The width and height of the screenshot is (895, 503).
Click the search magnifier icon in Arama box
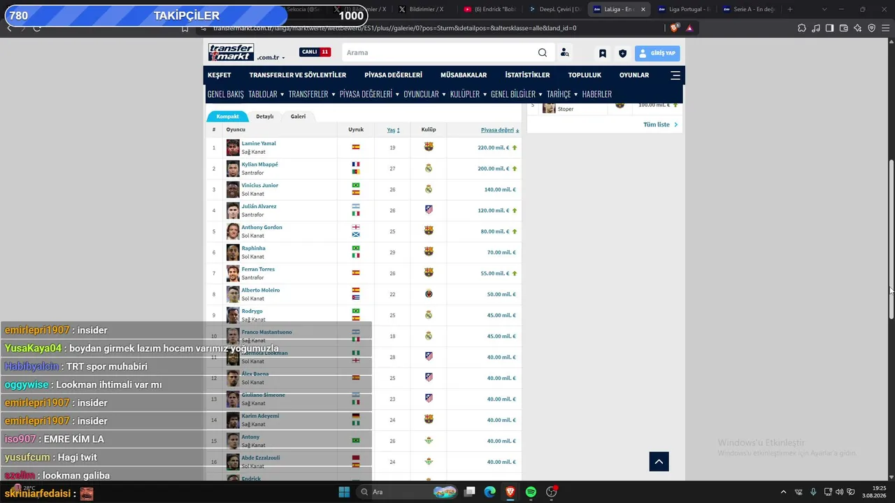(543, 52)
